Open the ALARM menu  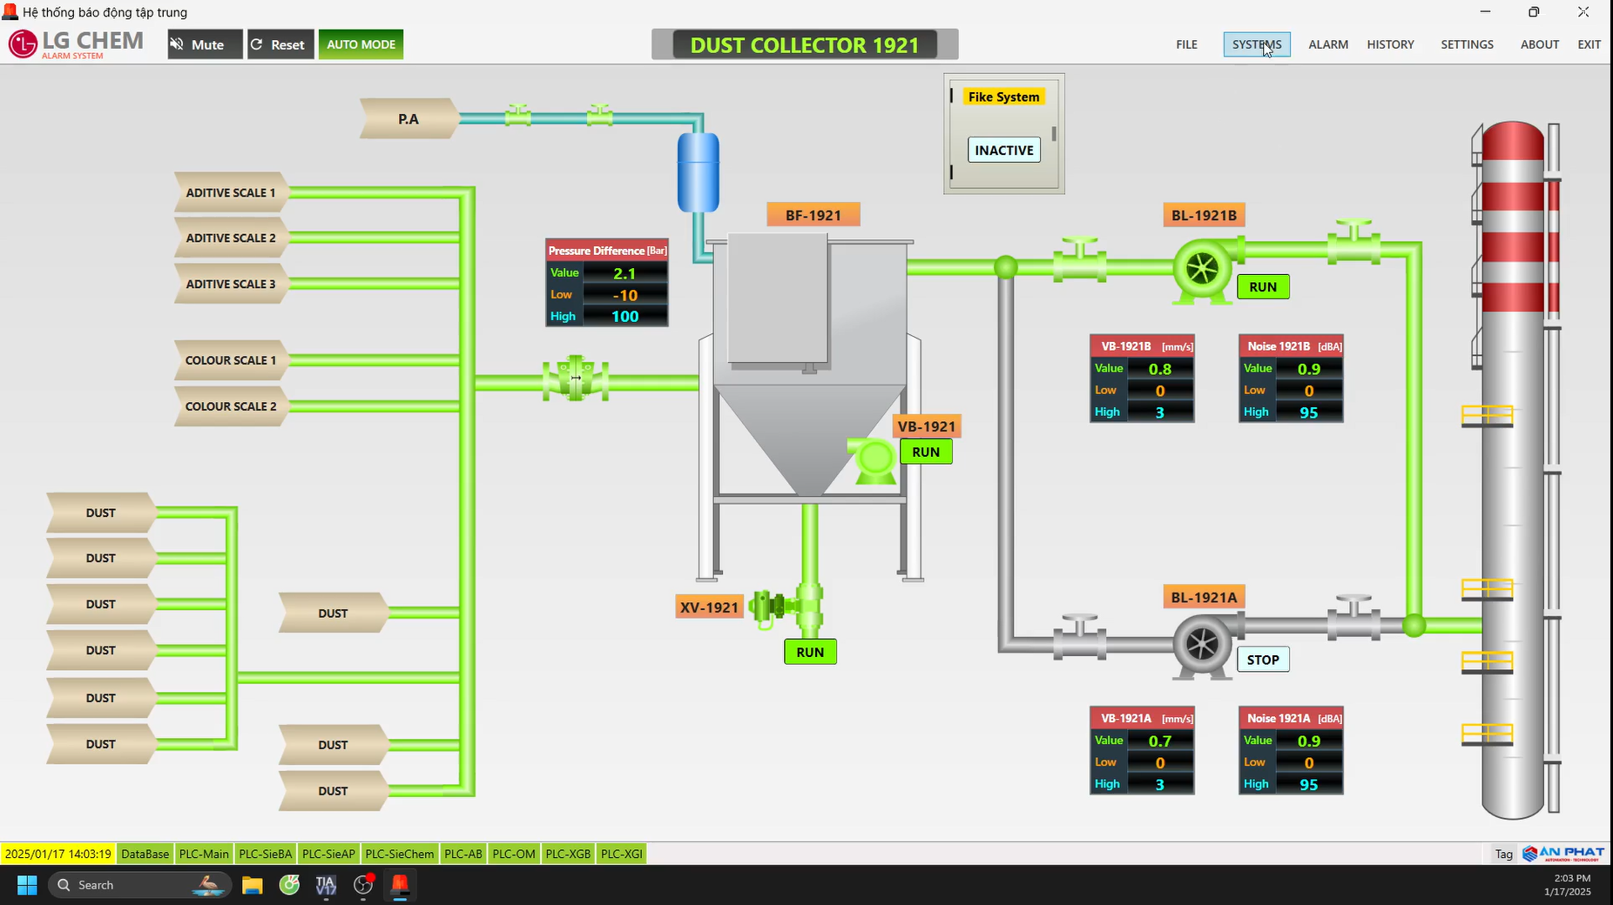(1327, 44)
